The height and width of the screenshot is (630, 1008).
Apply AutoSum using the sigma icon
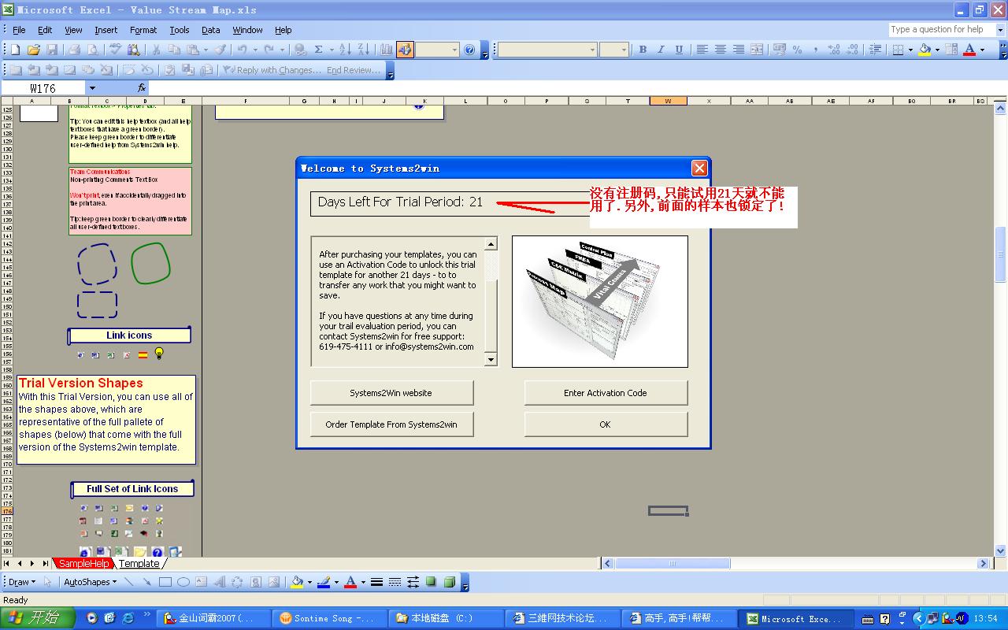(319, 50)
